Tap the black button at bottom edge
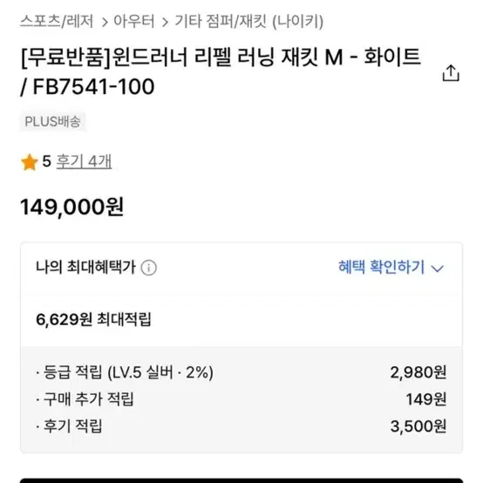The image size is (483, 483). tap(241, 480)
